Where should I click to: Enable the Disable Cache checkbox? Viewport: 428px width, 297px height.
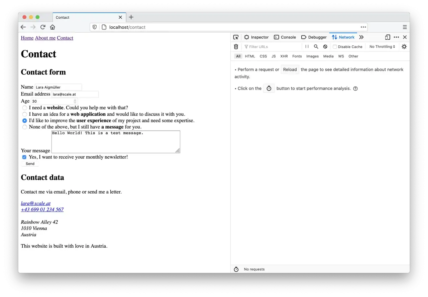point(335,47)
